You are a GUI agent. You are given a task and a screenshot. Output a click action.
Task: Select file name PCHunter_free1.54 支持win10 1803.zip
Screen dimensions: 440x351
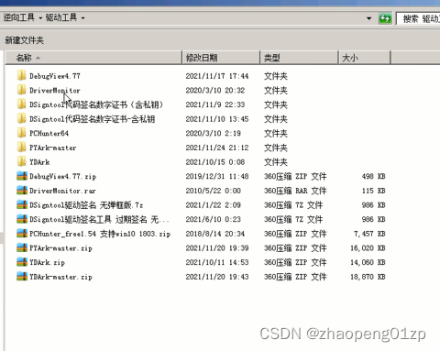(100, 234)
